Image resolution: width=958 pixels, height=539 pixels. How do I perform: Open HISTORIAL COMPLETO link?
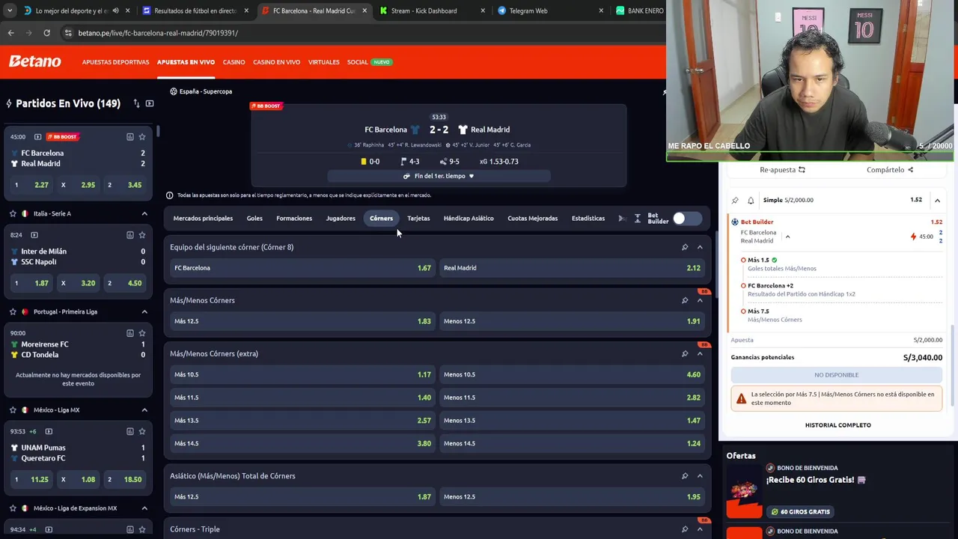tap(838, 425)
